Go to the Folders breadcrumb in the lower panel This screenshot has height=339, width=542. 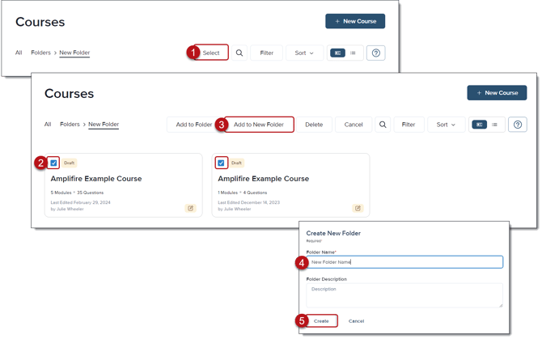click(x=70, y=125)
